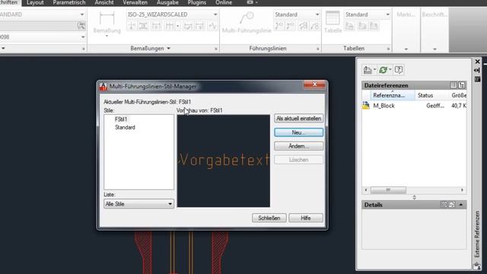Click Details panel preview mode icon

coord(451,205)
